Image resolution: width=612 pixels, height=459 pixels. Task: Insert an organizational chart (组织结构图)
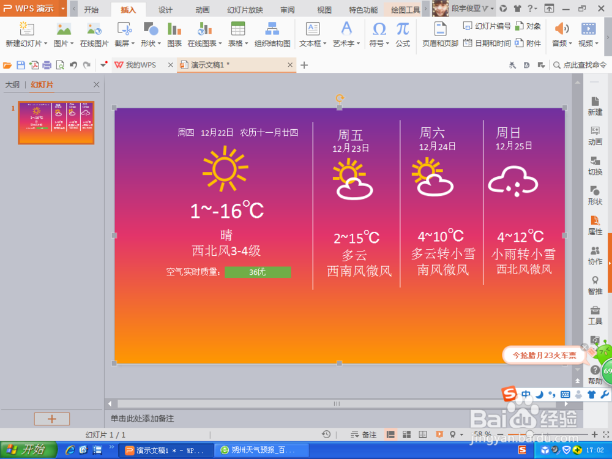(271, 34)
